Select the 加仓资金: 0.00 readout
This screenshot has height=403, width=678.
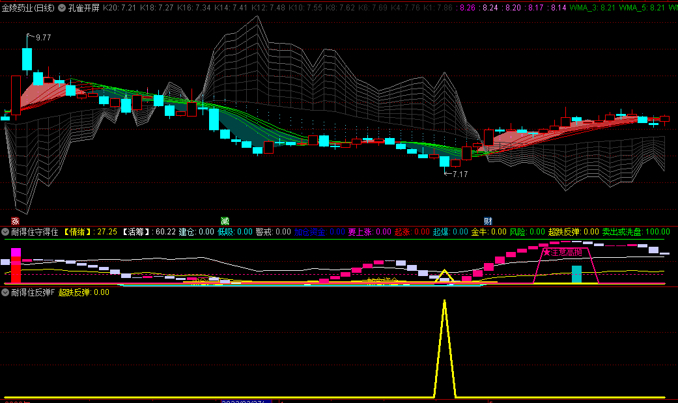(x=320, y=232)
